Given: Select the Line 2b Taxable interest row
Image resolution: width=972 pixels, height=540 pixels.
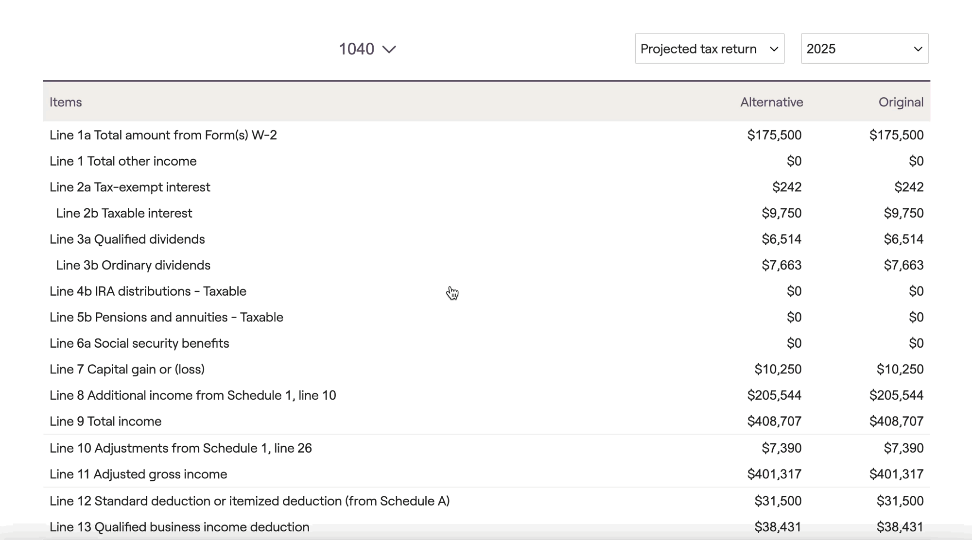Looking at the screenshot, I should pos(124,213).
